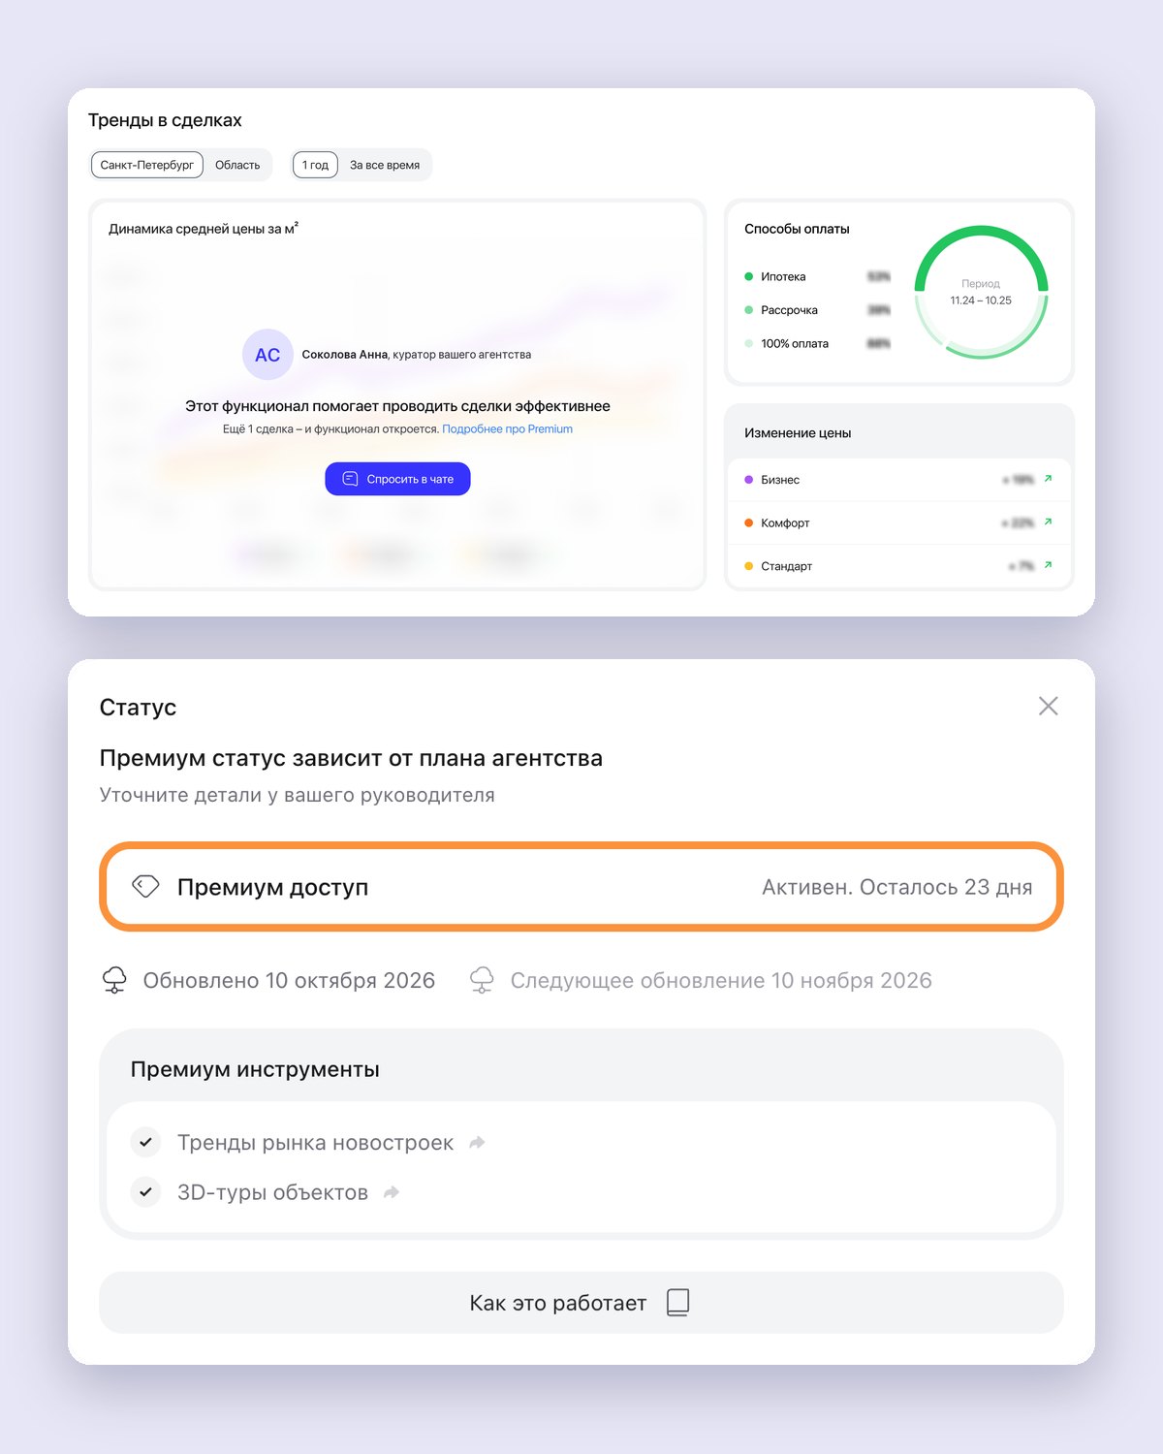Click the purple Бизнес legend dot
1163x1454 pixels.
[748, 480]
